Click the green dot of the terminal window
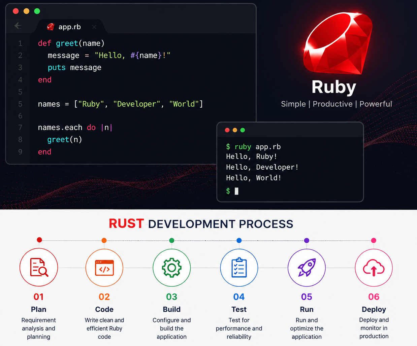 (x=243, y=130)
